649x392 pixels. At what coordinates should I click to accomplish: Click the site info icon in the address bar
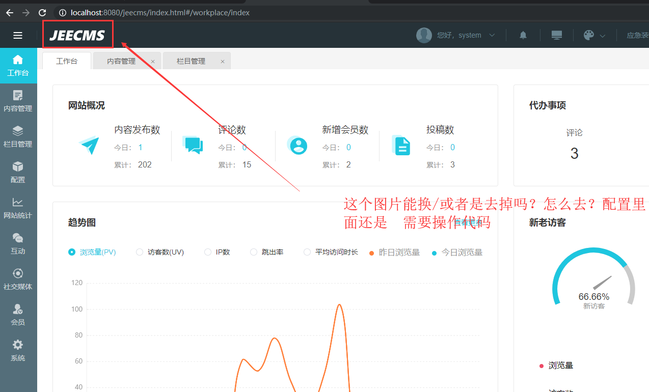click(62, 13)
